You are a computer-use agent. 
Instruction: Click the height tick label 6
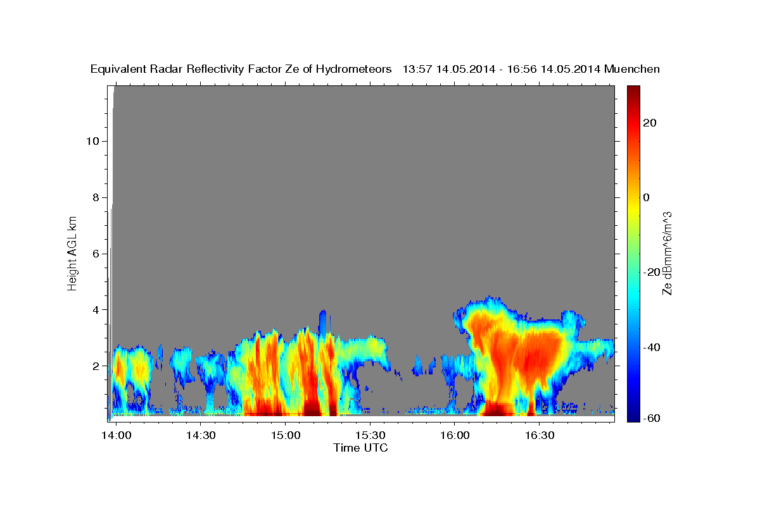pos(96,254)
